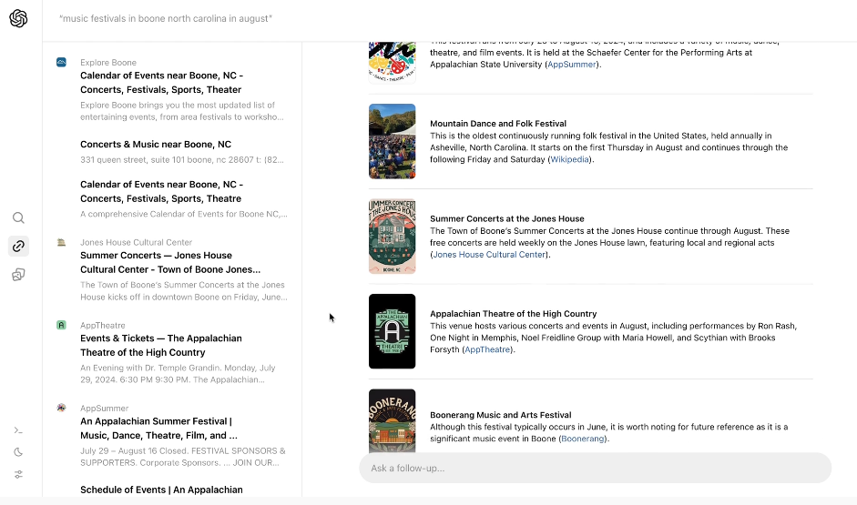
Task: Click 'Summer Concerts at the Jones House' heading
Action: pyautogui.click(x=507, y=218)
